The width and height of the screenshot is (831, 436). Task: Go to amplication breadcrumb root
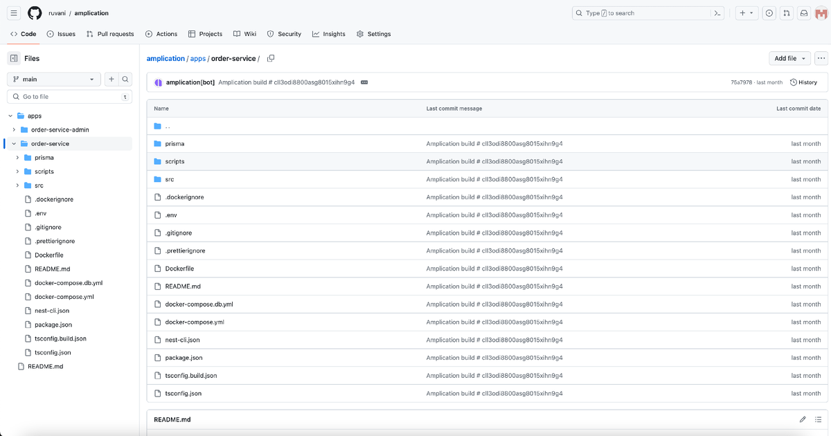tap(166, 58)
